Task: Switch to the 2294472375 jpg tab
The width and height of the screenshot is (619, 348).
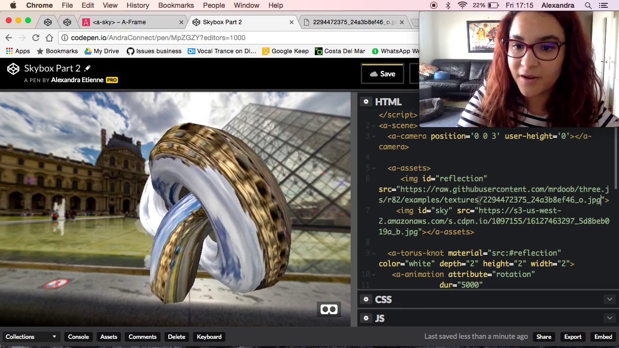Action: click(354, 22)
